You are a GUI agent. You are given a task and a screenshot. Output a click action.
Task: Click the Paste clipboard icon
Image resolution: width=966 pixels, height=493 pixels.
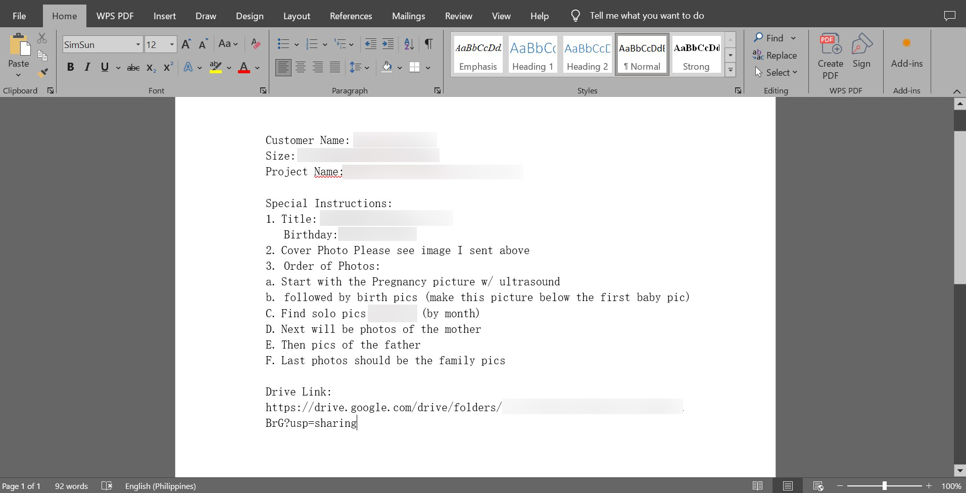tap(20, 45)
